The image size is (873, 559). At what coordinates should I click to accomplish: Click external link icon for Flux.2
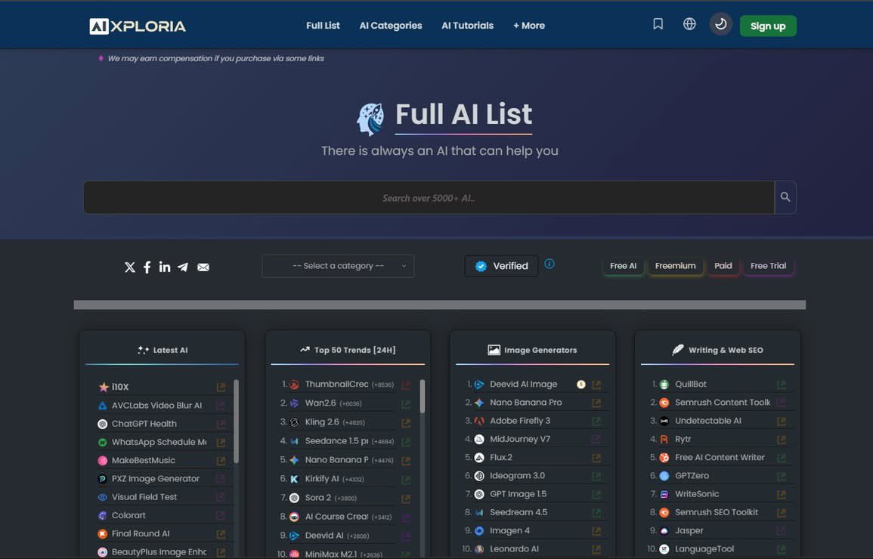point(596,458)
